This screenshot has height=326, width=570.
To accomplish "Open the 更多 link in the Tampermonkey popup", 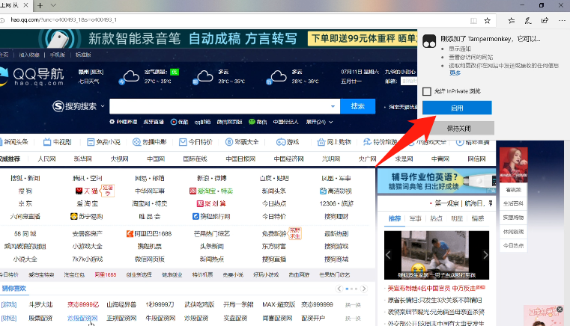I will [x=455, y=73].
